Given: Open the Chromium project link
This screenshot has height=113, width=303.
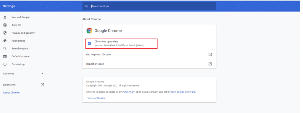Looking at the screenshot, I should [x=129, y=92].
